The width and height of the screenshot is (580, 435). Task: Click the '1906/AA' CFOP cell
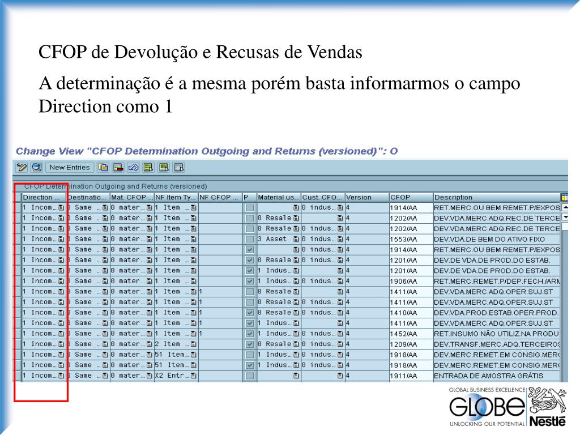(x=411, y=281)
